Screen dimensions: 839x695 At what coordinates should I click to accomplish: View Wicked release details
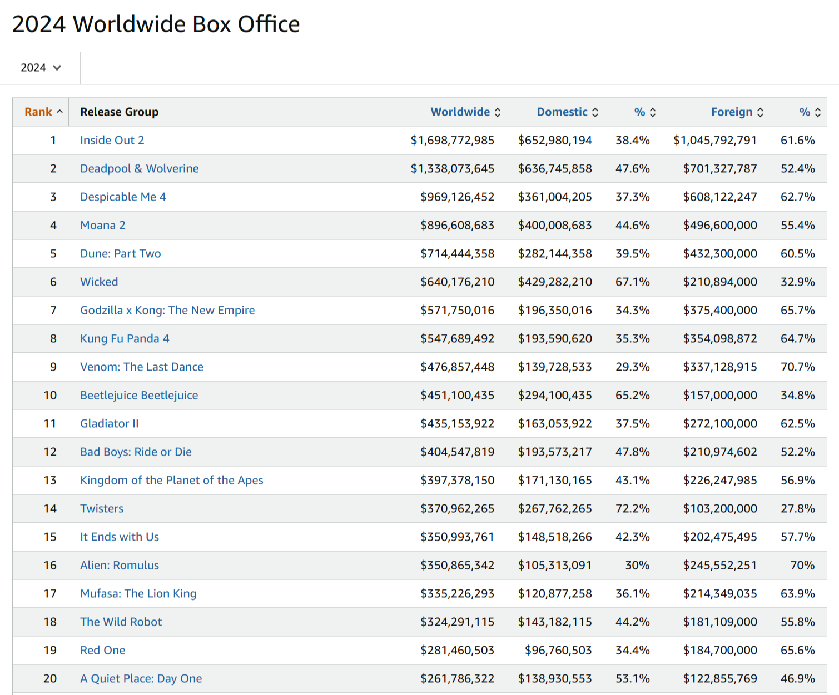[x=99, y=282]
